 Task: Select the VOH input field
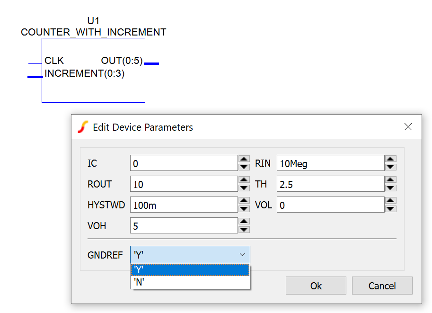pos(183,226)
